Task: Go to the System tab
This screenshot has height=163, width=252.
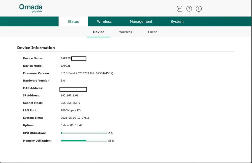Action: pyautogui.click(x=177, y=21)
